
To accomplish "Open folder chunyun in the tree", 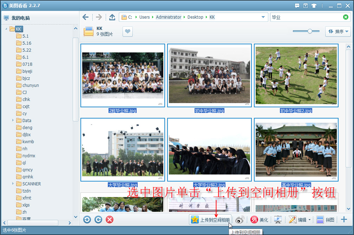I will tap(27, 85).
